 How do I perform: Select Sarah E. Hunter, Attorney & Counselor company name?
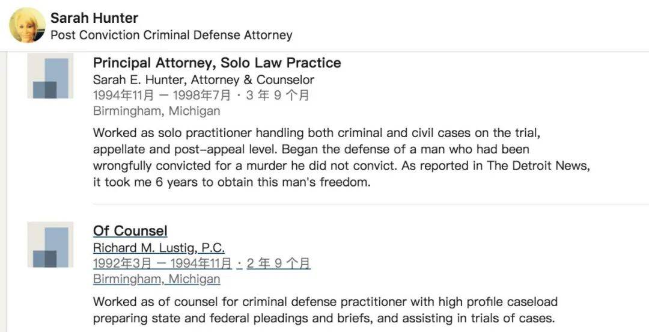(x=203, y=79)
